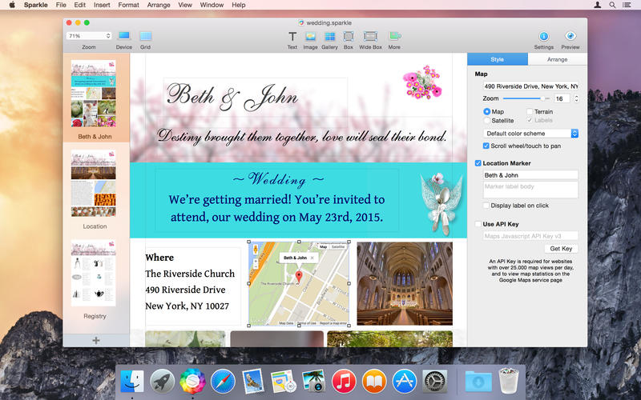Open the Format menu
This screenshot has width=641, height=400.
[x=128, y=5]
